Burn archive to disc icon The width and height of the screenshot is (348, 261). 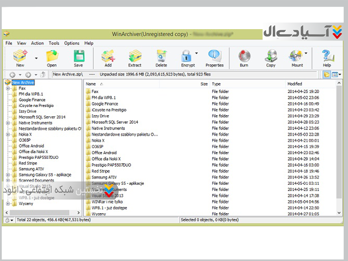pyautogui.click(x=244, y=57)
